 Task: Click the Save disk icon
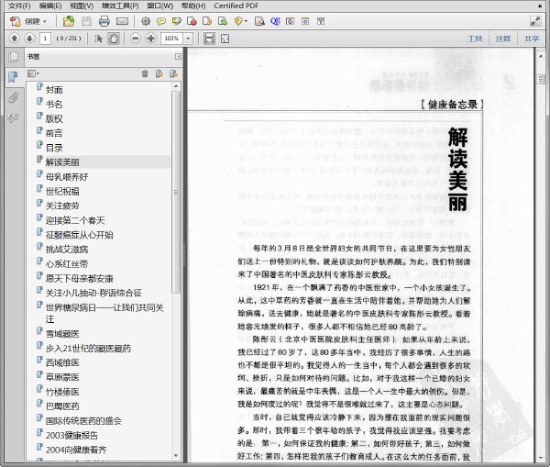click(86, 21)
